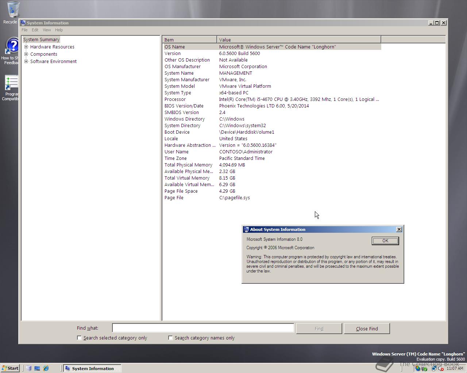Select the Processor row
The image size is (467, 373).
tap(272, 99)
